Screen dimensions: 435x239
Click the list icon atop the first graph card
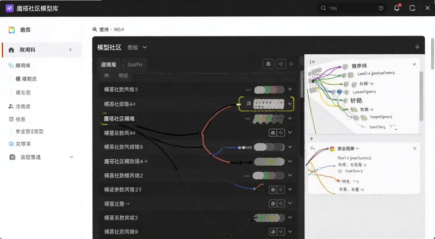click(312, 62)
